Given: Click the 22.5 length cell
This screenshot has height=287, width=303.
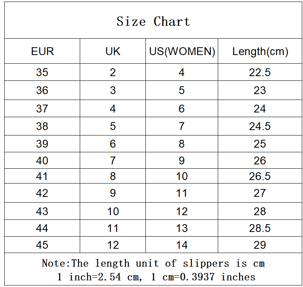Looking at the screenshot, I should (260, 73).
